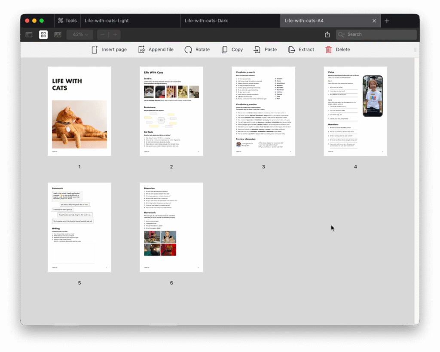Open the Tools menu

click(67, 21)
